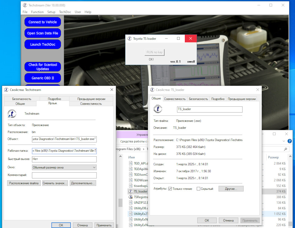Confirm Techstream properties with OK

tap(61, 225)
